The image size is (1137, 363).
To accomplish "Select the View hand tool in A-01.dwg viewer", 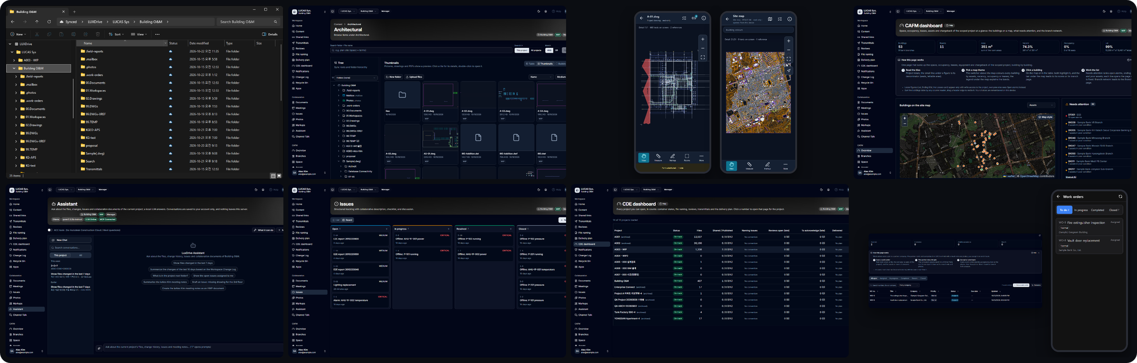I will click(643, 158).
